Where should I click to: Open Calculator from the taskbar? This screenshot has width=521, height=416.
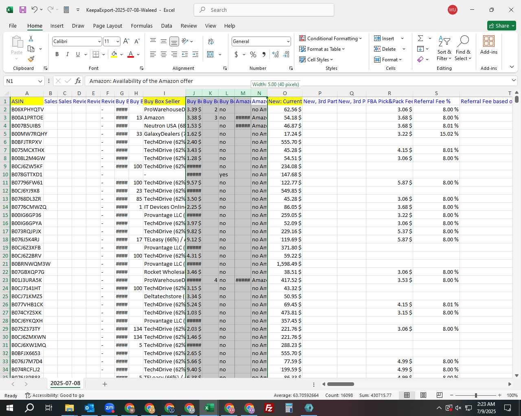(x=289, y=408)
